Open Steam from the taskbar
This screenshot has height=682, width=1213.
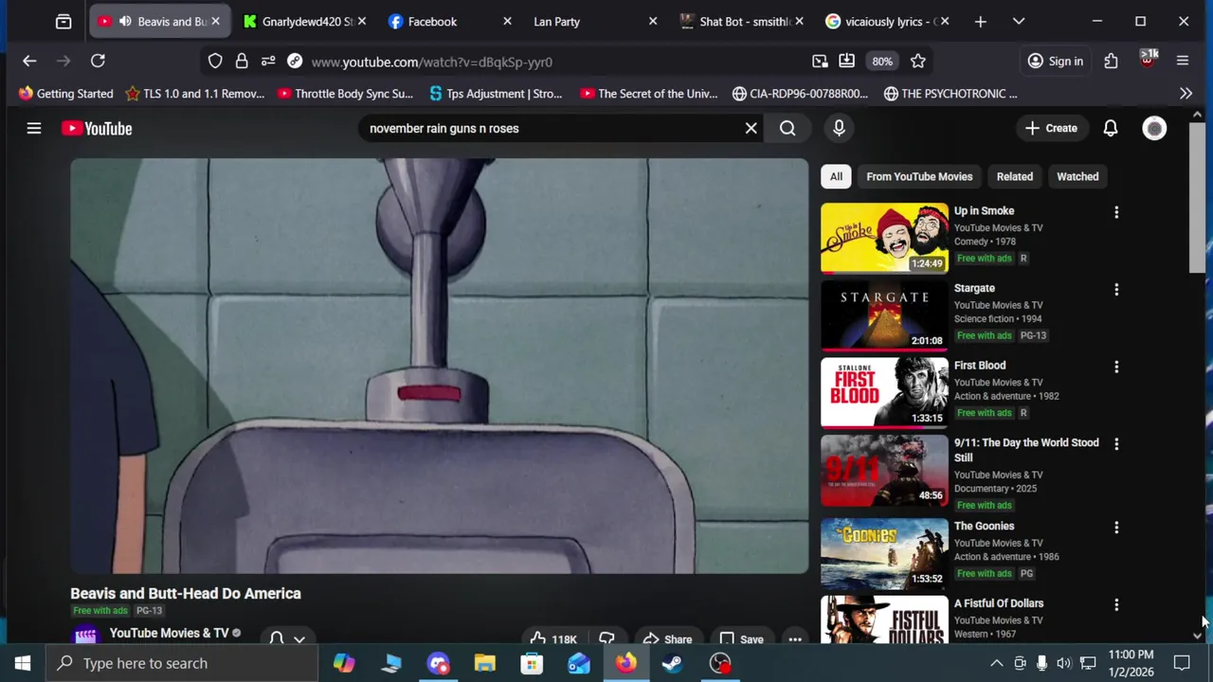click(673, 663)
